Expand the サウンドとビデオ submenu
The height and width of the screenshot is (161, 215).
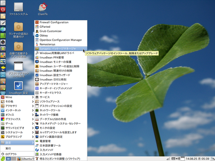pyautogui.click(x=17, y=128)
